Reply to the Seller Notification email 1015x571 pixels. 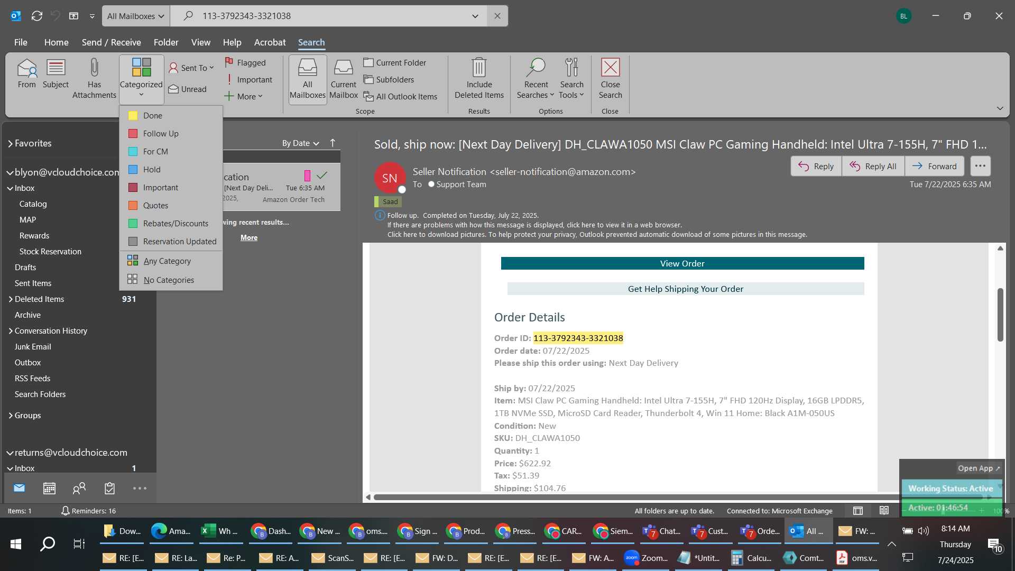(x=816, y=166)
